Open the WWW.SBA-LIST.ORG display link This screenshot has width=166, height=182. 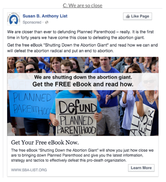(x=29, y=170)
